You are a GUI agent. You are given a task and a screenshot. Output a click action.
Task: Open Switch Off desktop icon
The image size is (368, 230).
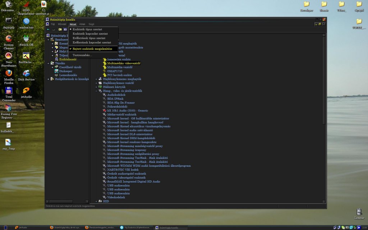(26, 41)
